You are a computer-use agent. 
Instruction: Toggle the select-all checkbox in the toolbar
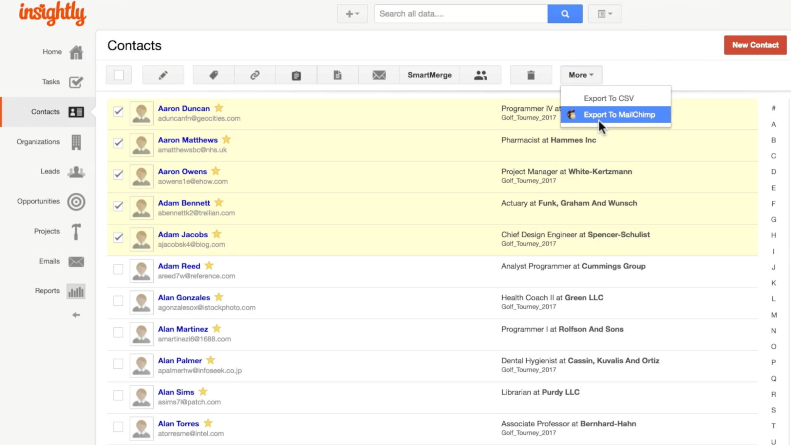coord(118,75)
